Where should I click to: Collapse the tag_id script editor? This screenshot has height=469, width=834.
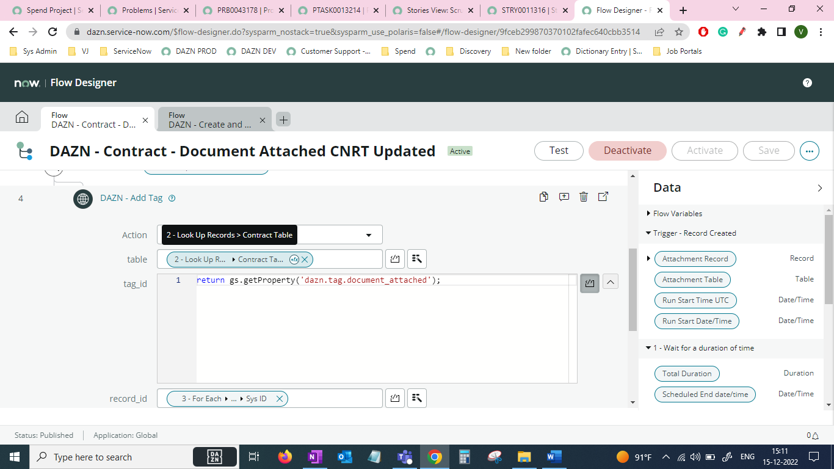611,282
